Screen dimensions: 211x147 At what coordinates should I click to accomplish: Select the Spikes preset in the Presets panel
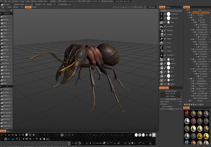tap(169, 39)
